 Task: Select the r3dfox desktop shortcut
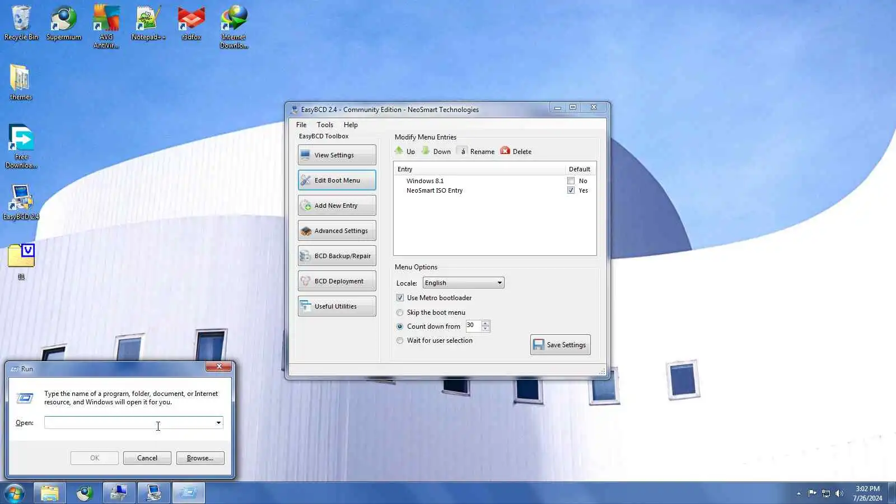tap(191, 23)
